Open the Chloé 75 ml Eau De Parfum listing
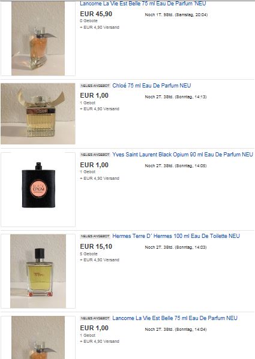The image size is (255, 359). [151, 86]
